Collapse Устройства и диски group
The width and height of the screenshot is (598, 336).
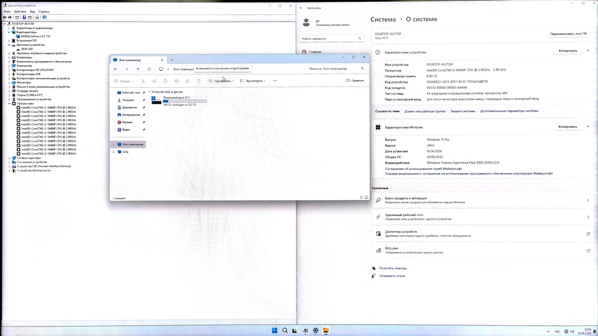point(149,92)
